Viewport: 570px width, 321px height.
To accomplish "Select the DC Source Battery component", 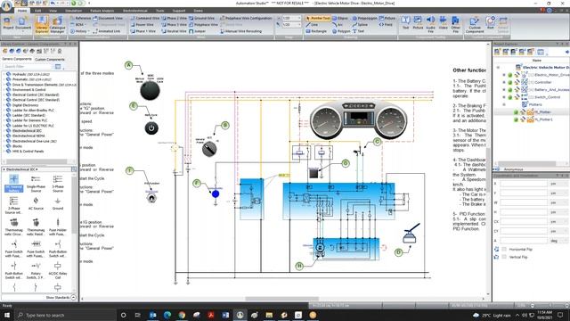I will (13, 183).
